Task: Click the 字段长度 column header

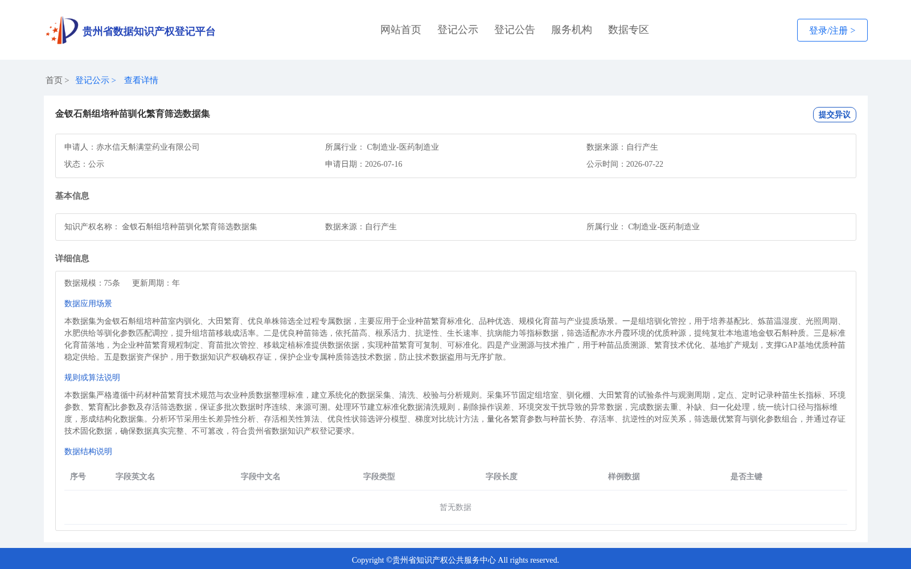Action: point(502,476)
